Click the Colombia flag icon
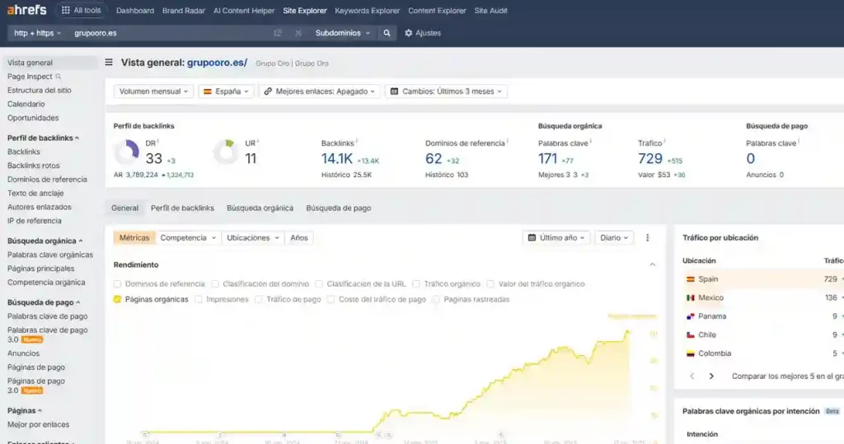 (x=690, y=353)
